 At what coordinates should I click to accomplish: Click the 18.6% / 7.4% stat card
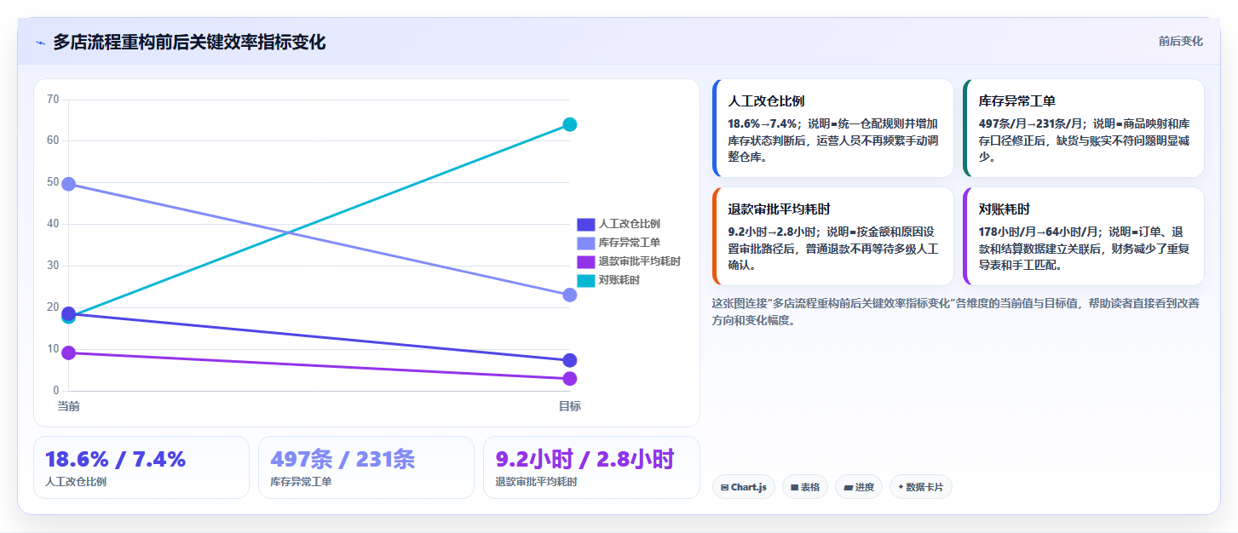pyautogui.click(x=141, y=467)
